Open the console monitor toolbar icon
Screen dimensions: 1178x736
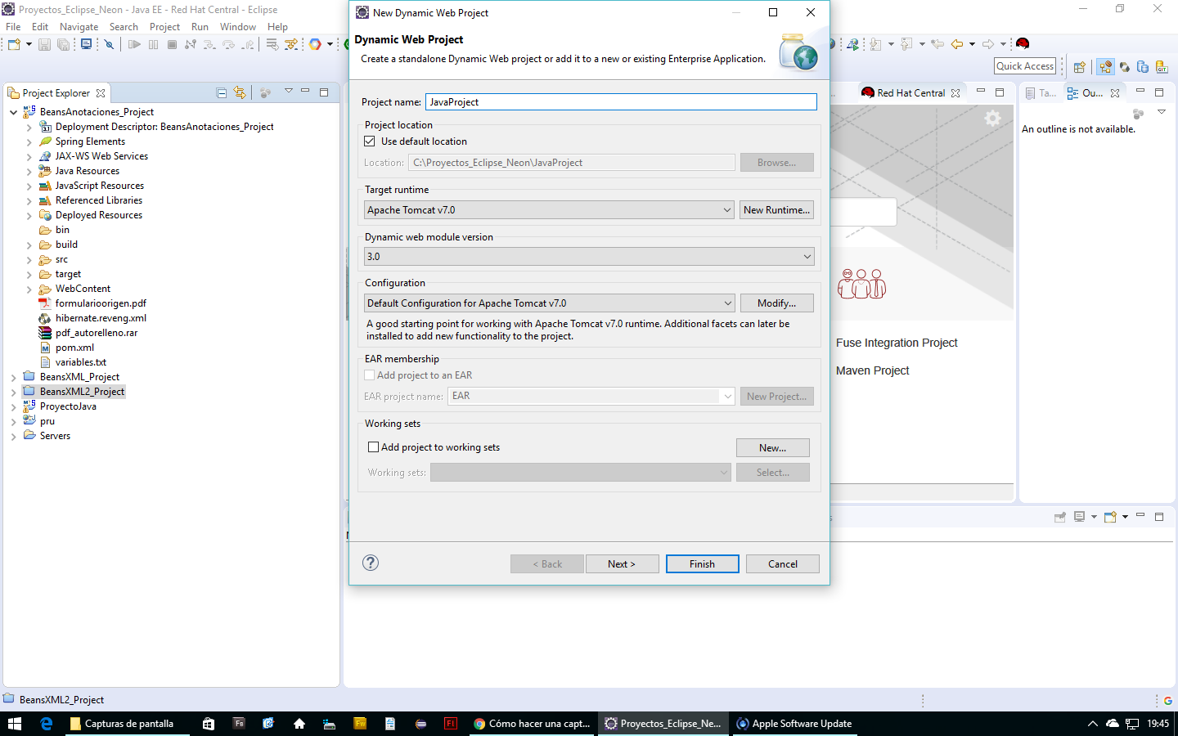(x=86, y=44)
